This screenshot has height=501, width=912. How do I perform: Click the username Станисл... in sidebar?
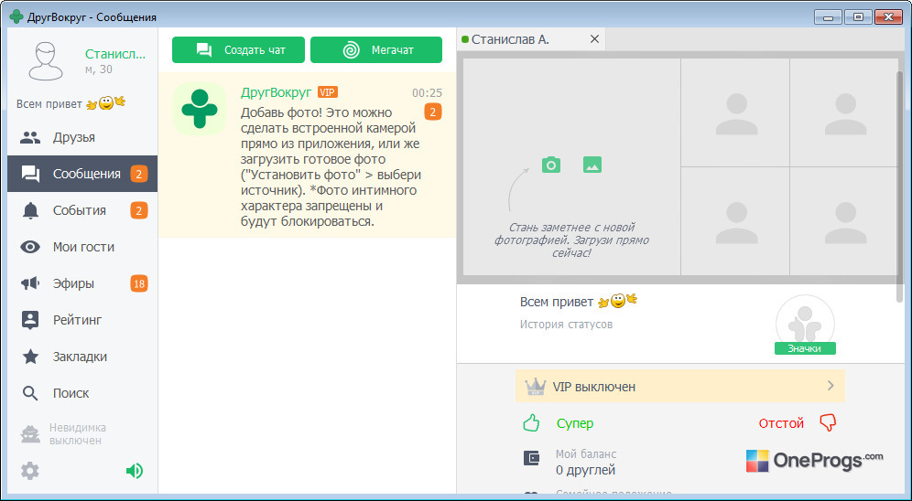pyautogui.click(x=115, y=55)
